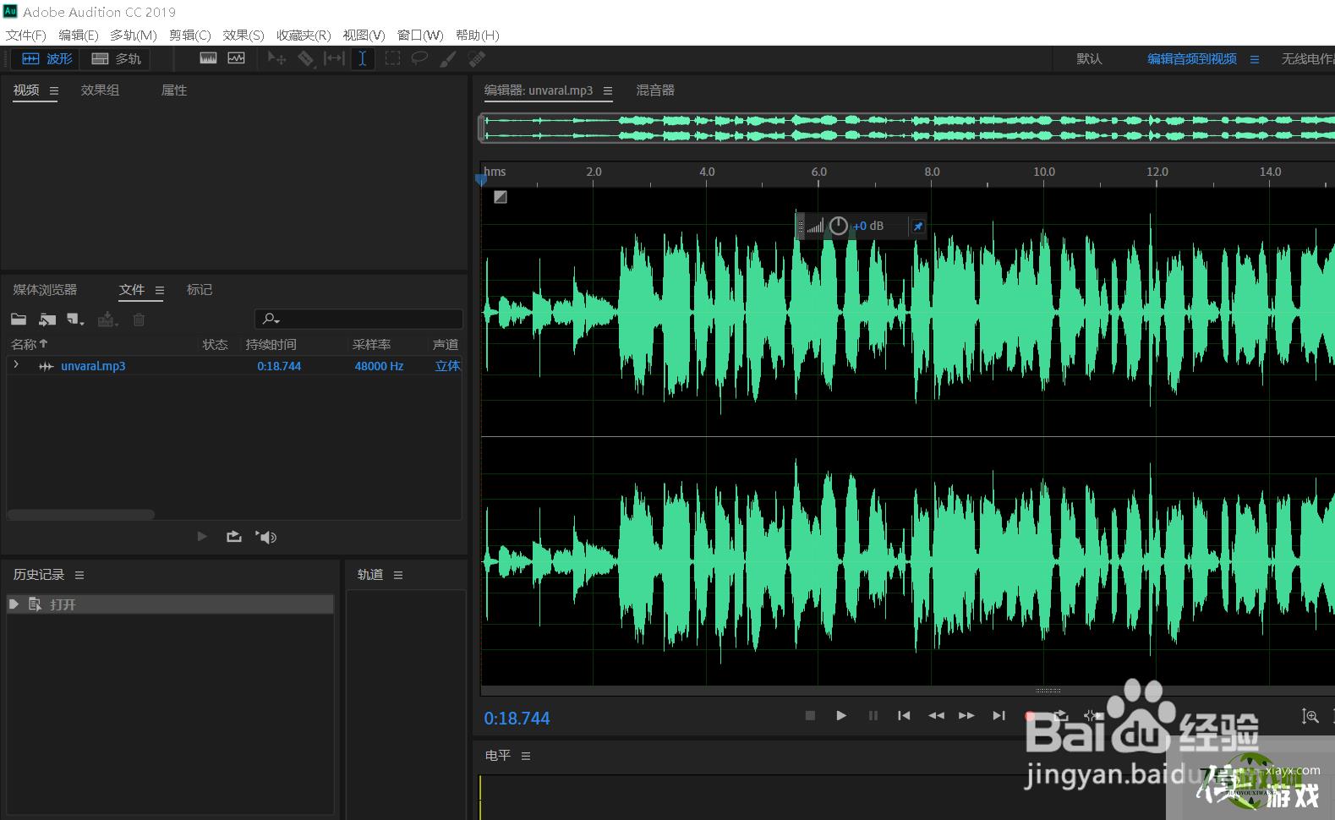1335x820 pixels.
Task: Switch to Multitrack (多轨) view
Action: click(x=116, y=58)
